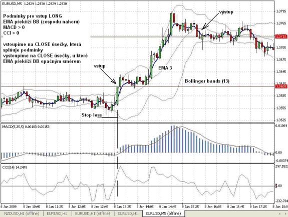
Task: Click the -0.00374 MACD scale value
Action: tap(281, 160)
